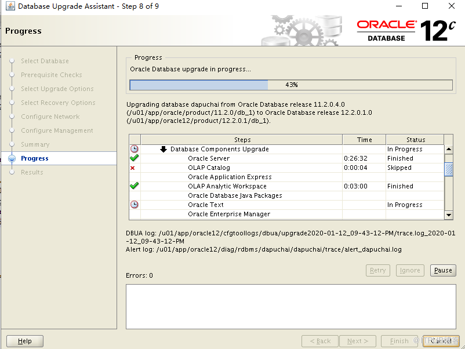Click the Alert log path text
The image size is (465, 349).
[x=264, y=249]
